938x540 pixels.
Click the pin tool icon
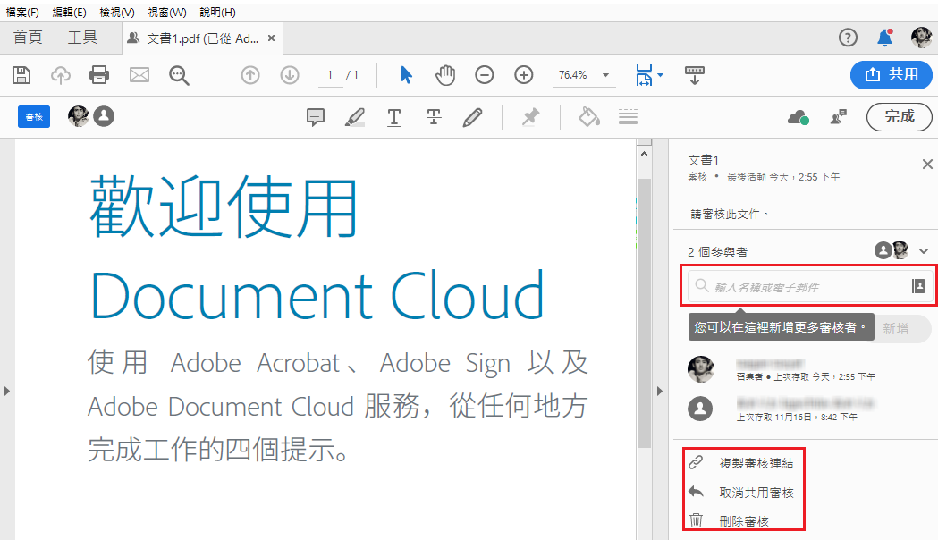530,116
